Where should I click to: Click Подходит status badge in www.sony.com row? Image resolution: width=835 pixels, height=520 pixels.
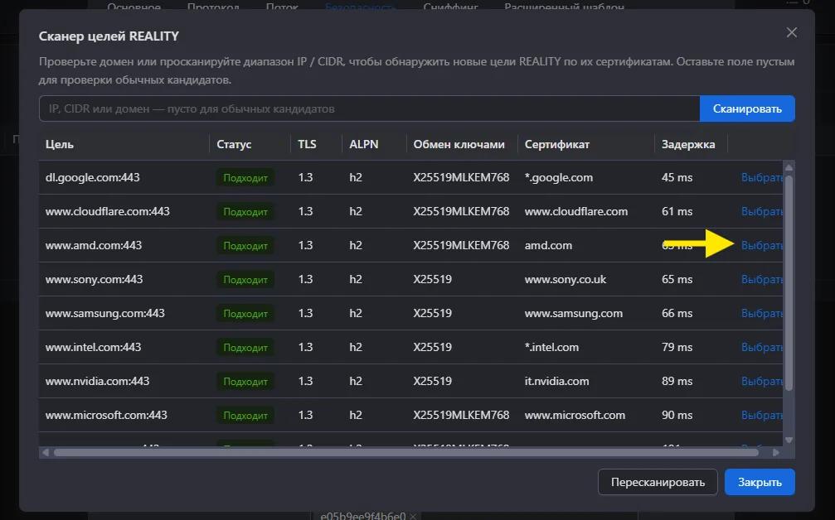[x=245, y=280]
